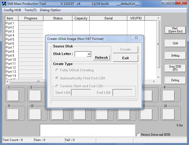Click the Test Count status field
The width and height of the screenshot is (189, 145).
pos(17,140)
